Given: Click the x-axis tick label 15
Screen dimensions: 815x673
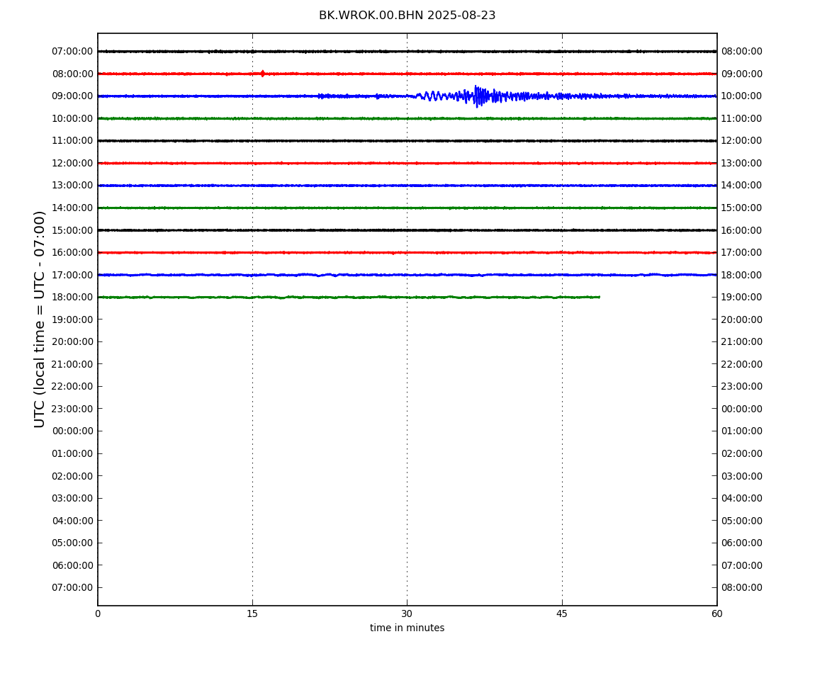Looking at the screenshot, I should (x=252, y=613).
